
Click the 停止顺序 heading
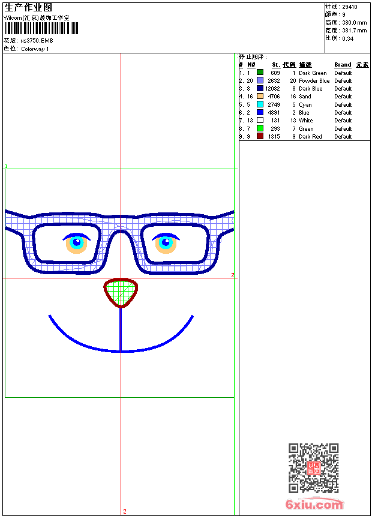coord(253,57)
